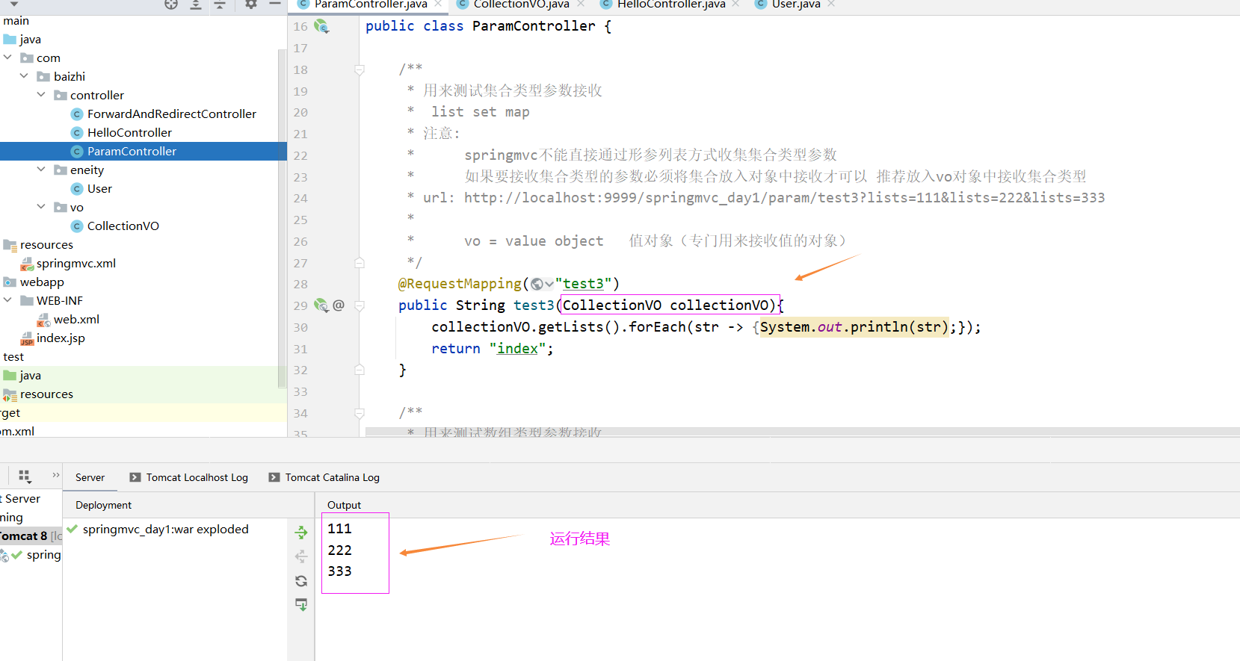Click the group-by layout icon in services panel
Screen dimensions: 1240x661
pos(25,476)
